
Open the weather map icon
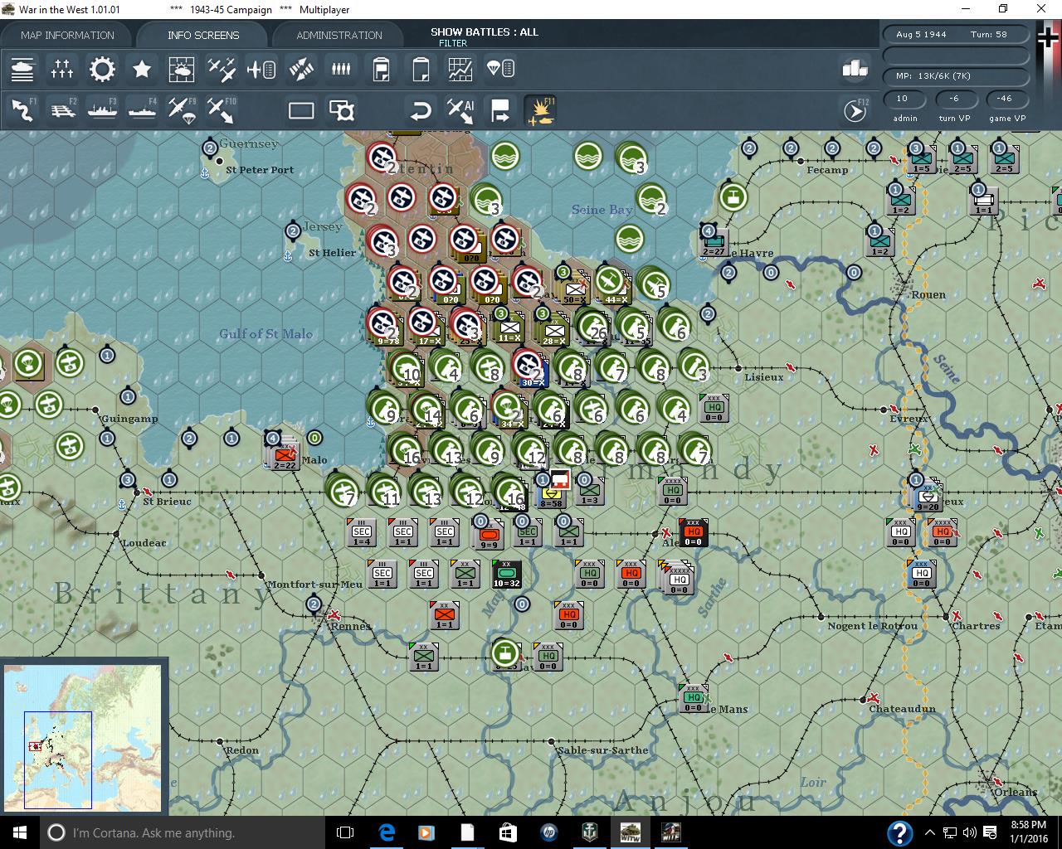(x=182, y=69)
